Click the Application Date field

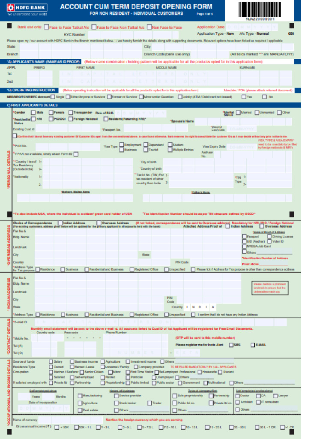tap(252, 27)
